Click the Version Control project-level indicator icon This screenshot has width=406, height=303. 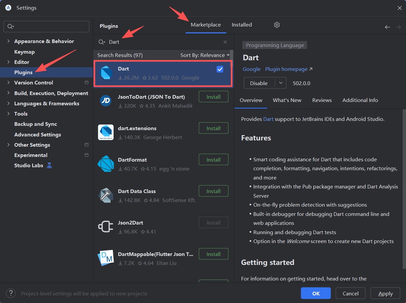point(87,82)
